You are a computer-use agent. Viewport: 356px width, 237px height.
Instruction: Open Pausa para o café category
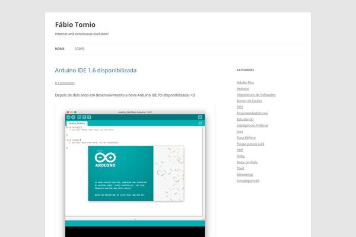(250, 144)
